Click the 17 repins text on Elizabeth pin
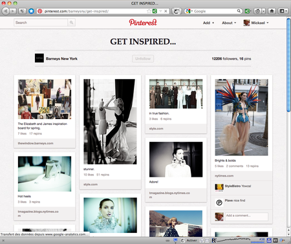The width and height of the screenshot is (291, 244). [36, 133]
